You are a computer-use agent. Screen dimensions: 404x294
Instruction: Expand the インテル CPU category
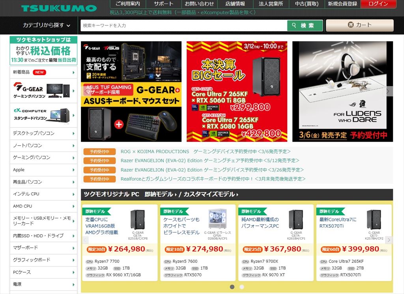pos(43,194)
